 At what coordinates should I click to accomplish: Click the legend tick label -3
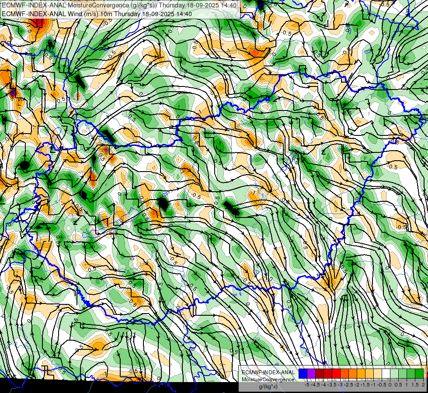[x=340, y=385]
